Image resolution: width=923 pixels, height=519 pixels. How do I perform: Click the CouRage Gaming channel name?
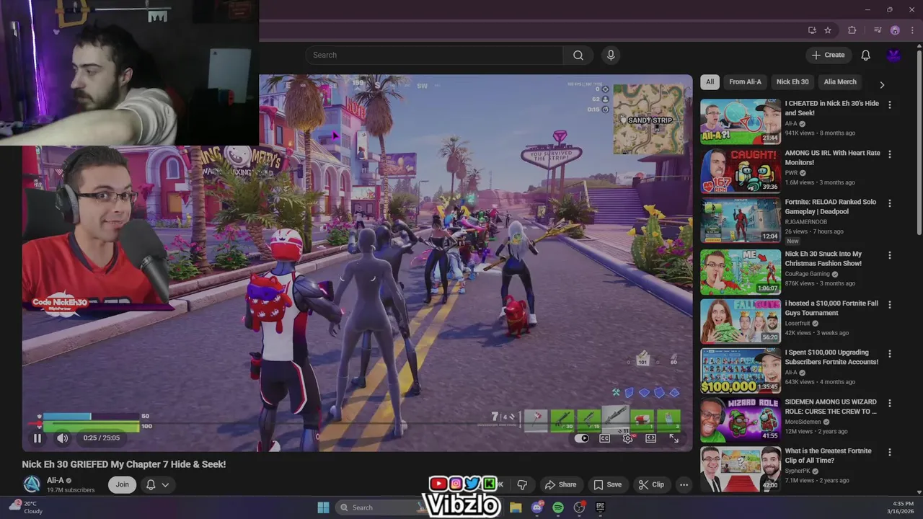(807, 274)
